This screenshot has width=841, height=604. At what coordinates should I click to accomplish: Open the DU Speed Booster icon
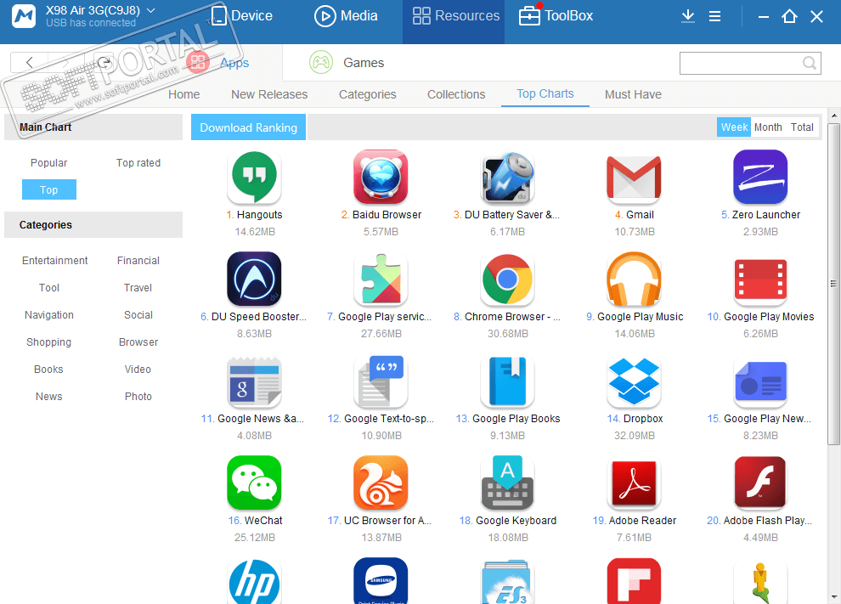pyautogui.click(x=254, y=279)
